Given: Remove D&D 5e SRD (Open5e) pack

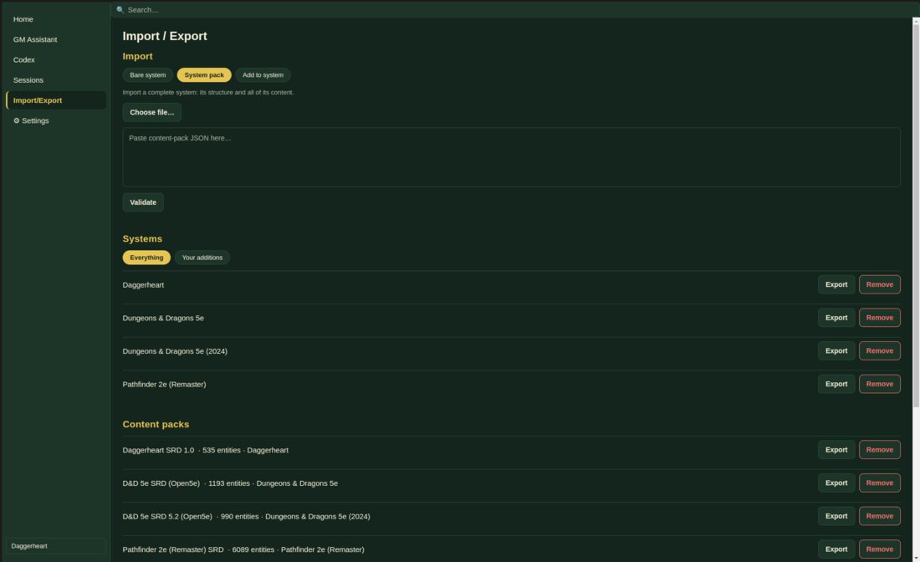Looking at the screenshot, I should click(880, 483).
